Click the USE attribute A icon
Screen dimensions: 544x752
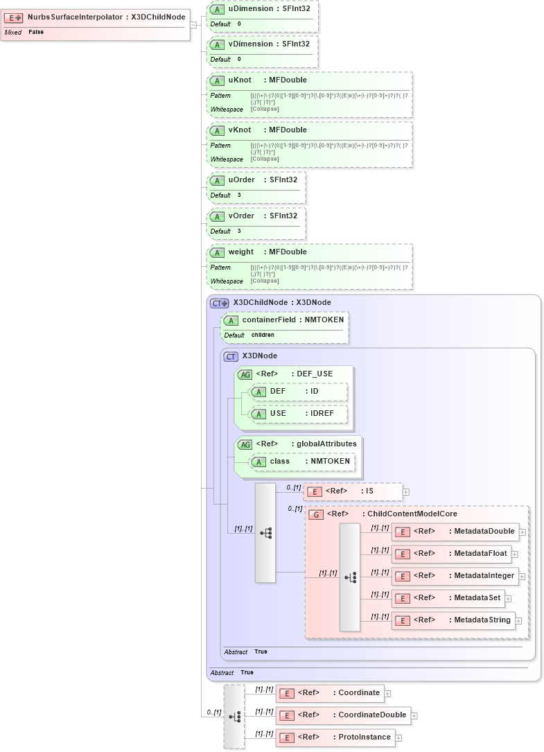(258, 414)
